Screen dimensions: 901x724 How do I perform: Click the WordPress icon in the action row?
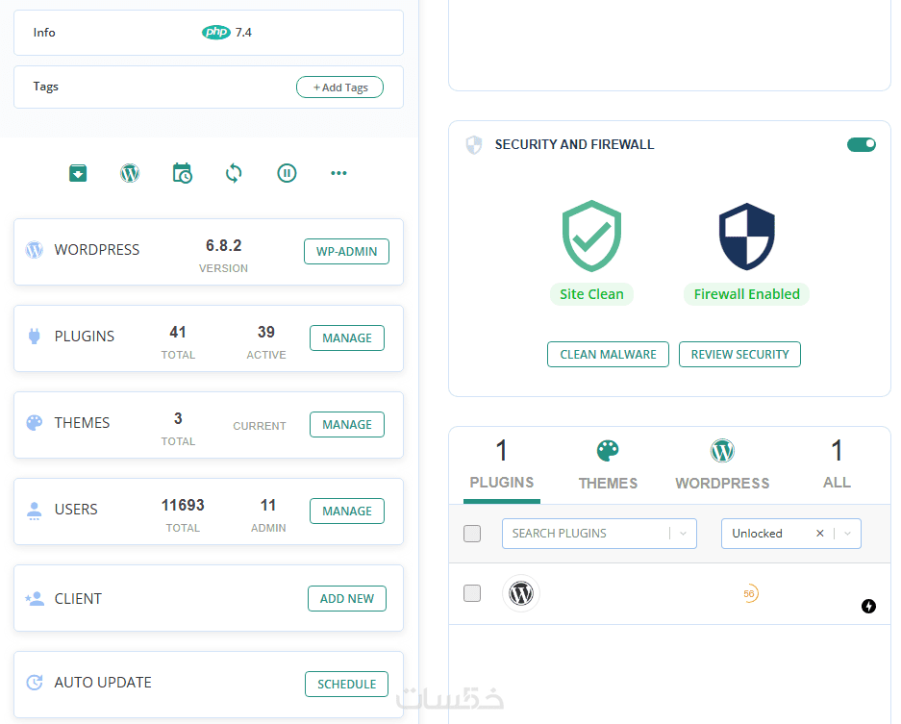[x=130, y=173]
